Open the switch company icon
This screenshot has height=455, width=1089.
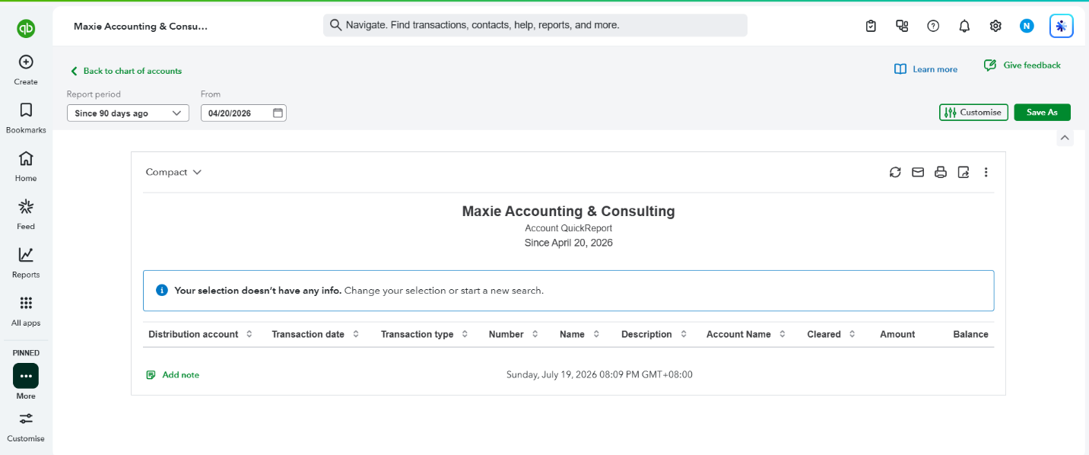click(902, 26)
